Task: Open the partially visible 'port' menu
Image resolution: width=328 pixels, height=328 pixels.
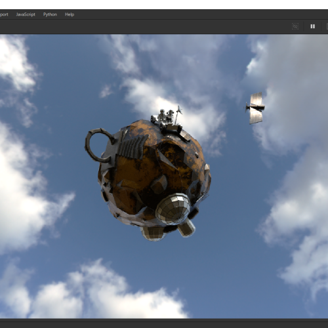Action: (4, 14)
